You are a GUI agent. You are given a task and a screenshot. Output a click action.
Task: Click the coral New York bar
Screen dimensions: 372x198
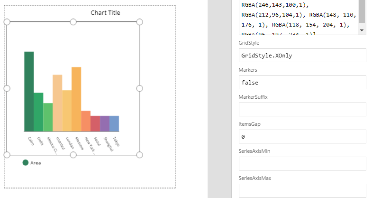coord(86,121)
